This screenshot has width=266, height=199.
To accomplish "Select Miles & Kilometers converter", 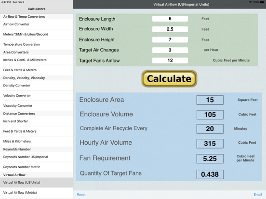I will click(x=37, y=141).
